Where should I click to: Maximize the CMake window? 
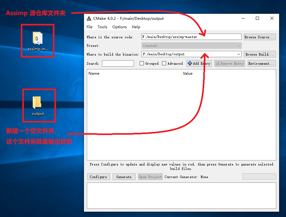257,19
